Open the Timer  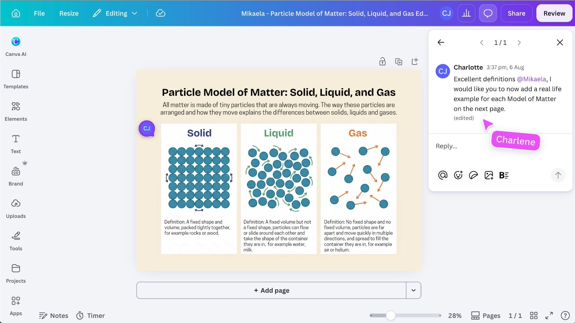(x=90, y=316)
